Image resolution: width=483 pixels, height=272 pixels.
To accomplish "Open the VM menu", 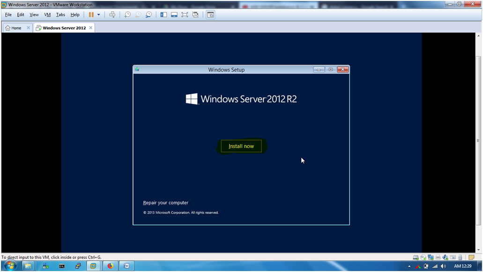I will (x=47, y=15).
